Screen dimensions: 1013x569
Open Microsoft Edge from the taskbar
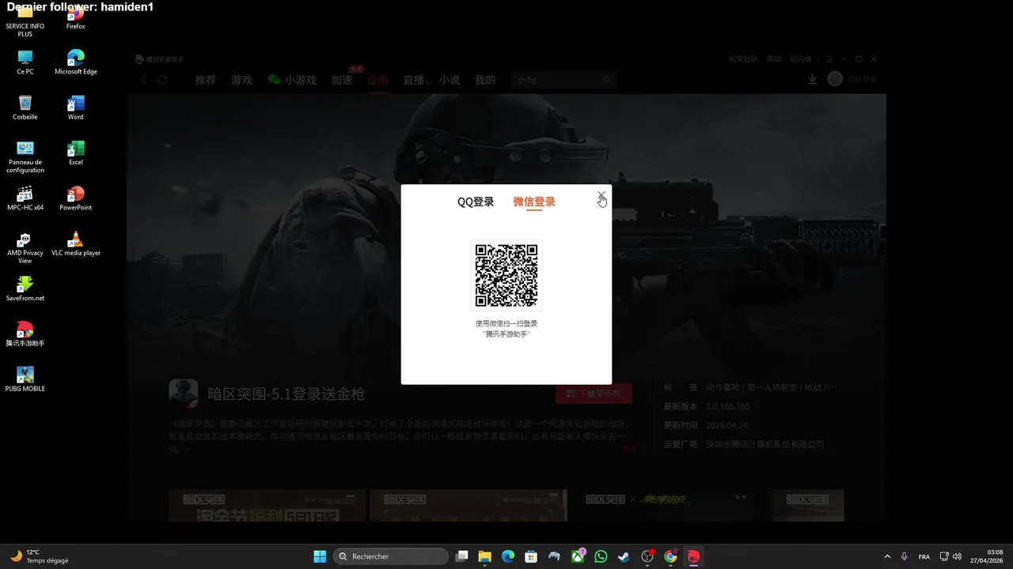pos(508,556)
